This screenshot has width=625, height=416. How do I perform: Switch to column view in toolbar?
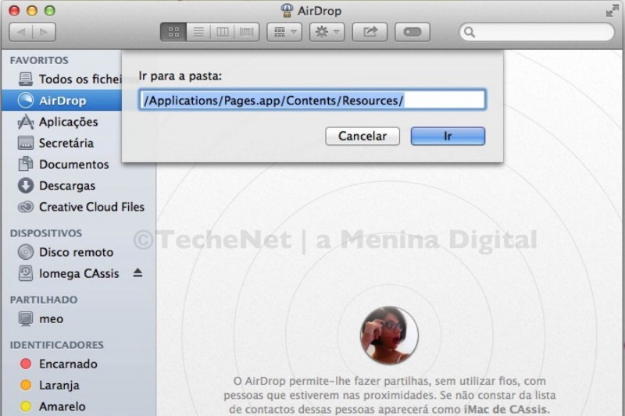tap(223, 32)
